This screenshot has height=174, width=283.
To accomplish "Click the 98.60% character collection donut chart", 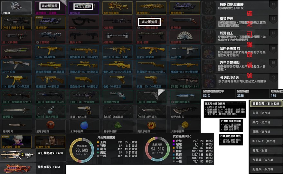I will pyautogui.click(x=82, y=150).
